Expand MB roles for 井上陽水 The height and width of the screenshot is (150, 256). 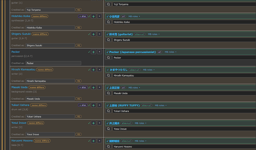[141, 123]
